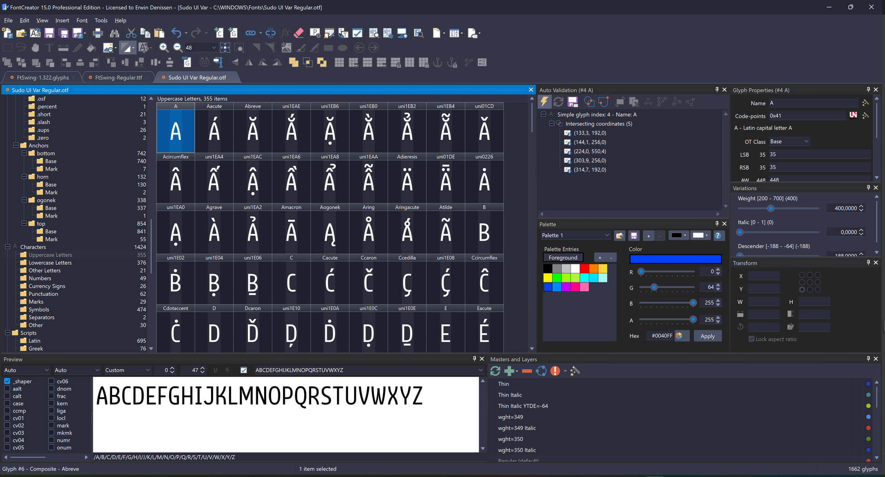
Task: Click the Apply button in Palette panel
Action: coord(707,336)
